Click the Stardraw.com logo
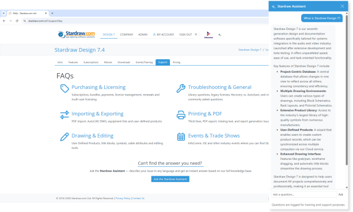The image size is (353, 212). [76, 35]
